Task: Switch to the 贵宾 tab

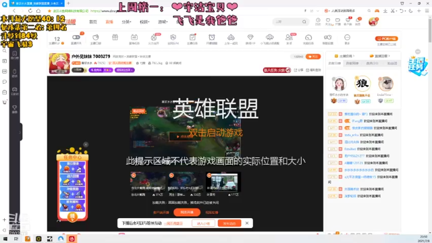Action: click(x=372, y=63)
